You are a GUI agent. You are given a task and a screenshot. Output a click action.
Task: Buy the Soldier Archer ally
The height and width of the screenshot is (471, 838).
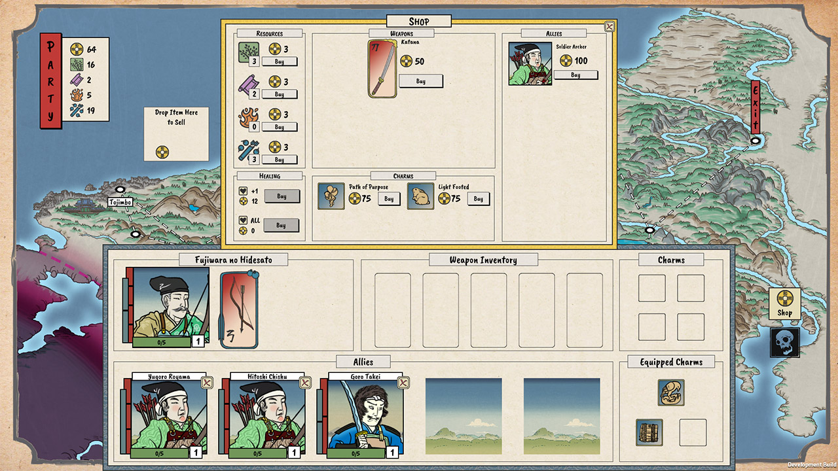click(x=575, y=75)
